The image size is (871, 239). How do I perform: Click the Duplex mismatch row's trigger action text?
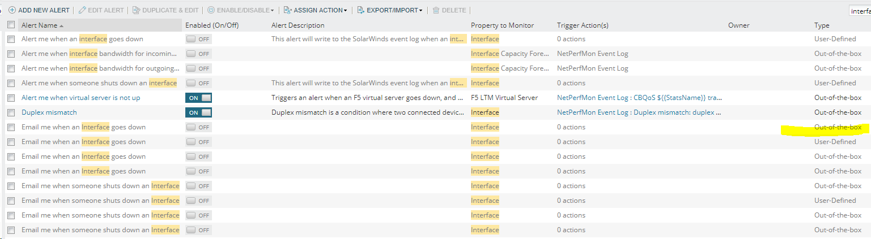639,112
